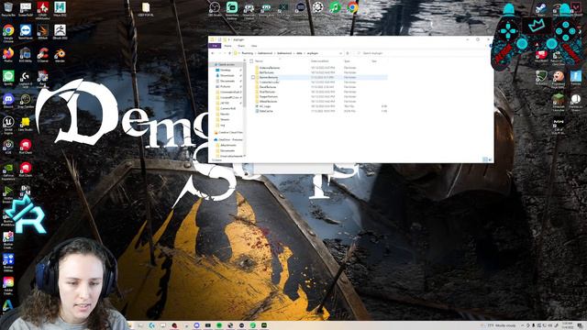Select Downloads in the navigation pane
This screenshot has height=330, width=587.
click(x=227, y=75)
